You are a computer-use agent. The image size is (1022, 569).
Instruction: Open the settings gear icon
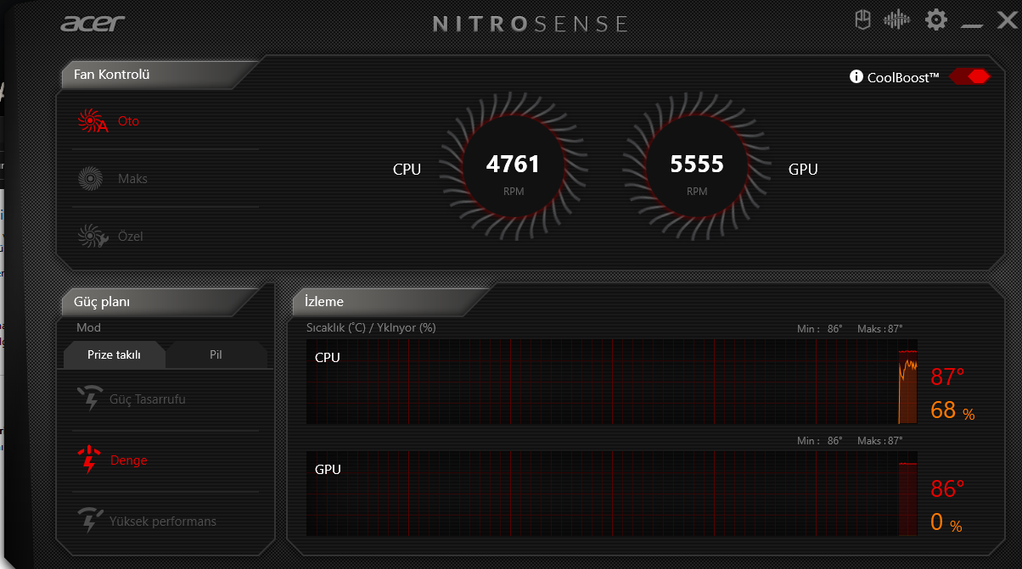(935, 20)
